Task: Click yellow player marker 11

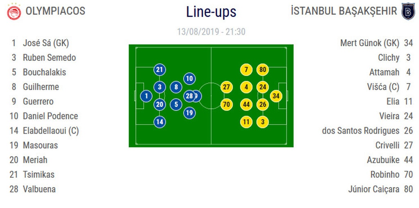Action: coord(246,121)
